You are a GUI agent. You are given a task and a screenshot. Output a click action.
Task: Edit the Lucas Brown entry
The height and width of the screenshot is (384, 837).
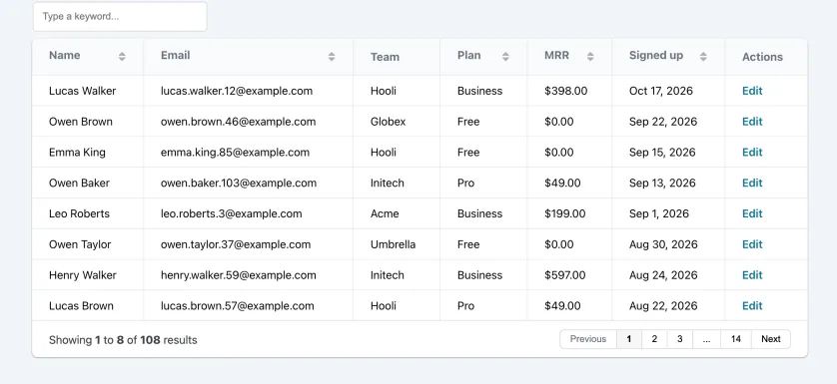pos(752,305)
